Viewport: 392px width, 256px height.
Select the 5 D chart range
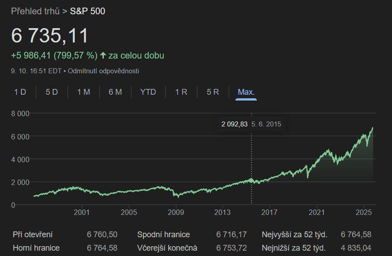[52, 92]
